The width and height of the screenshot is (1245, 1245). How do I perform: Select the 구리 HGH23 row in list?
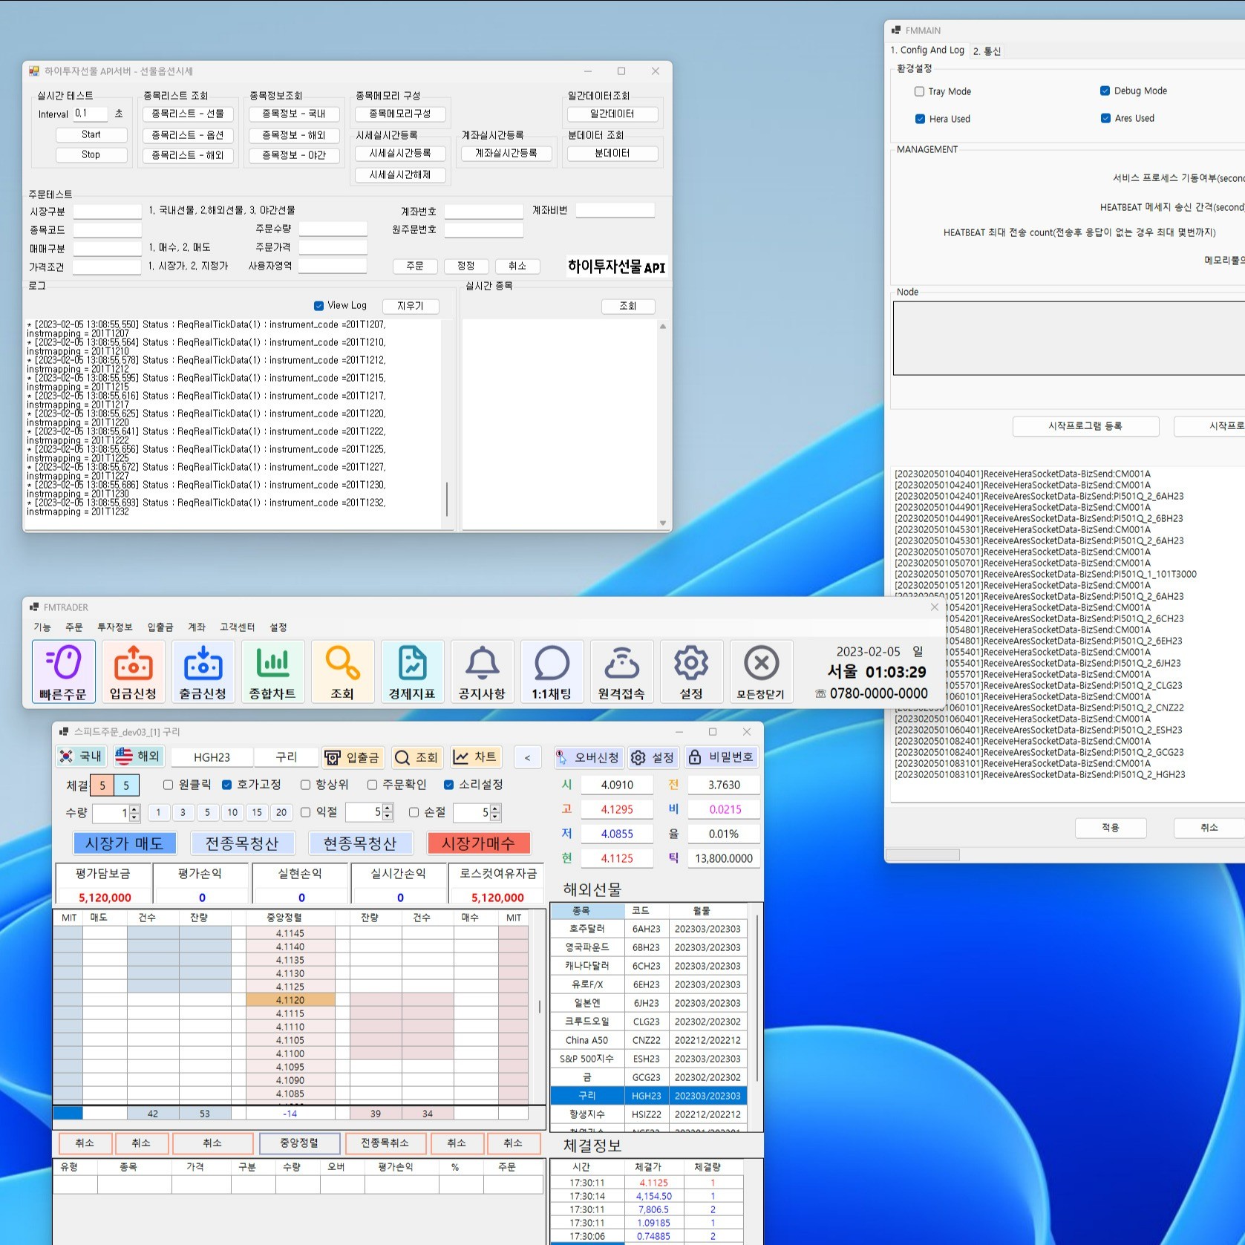(647, 1096)
